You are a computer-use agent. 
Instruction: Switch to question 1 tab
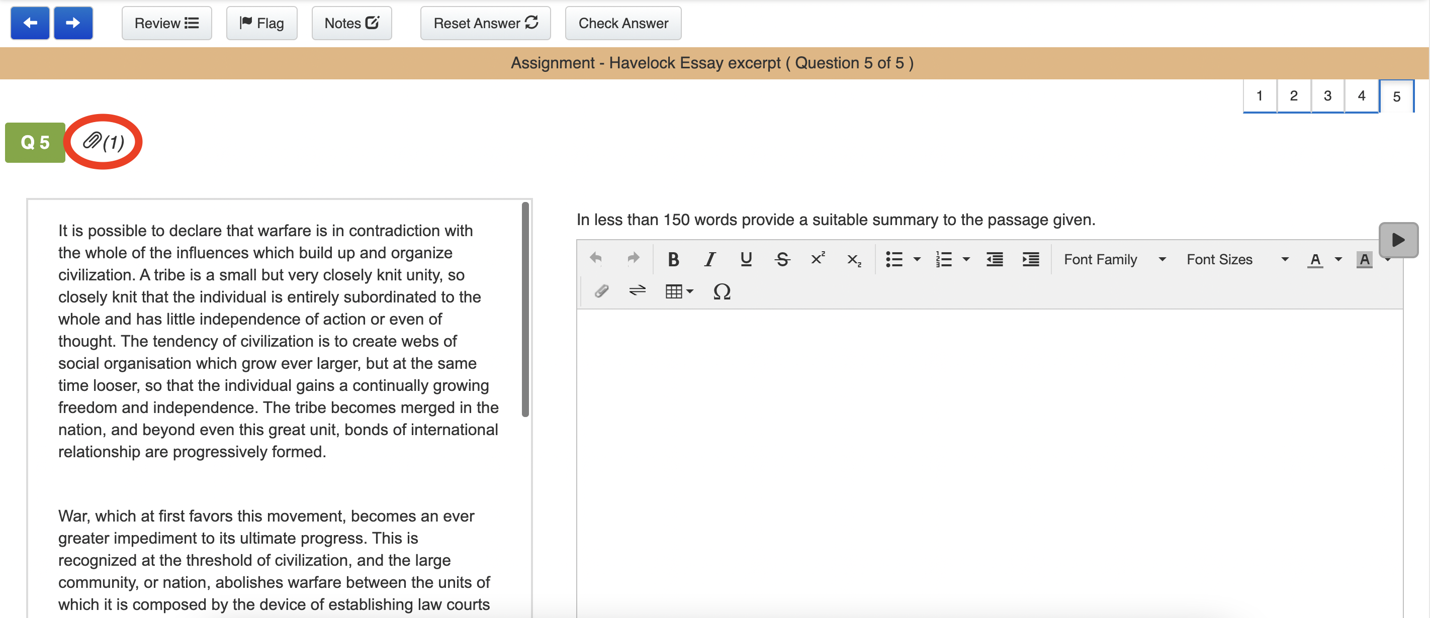pos(1260,96)
